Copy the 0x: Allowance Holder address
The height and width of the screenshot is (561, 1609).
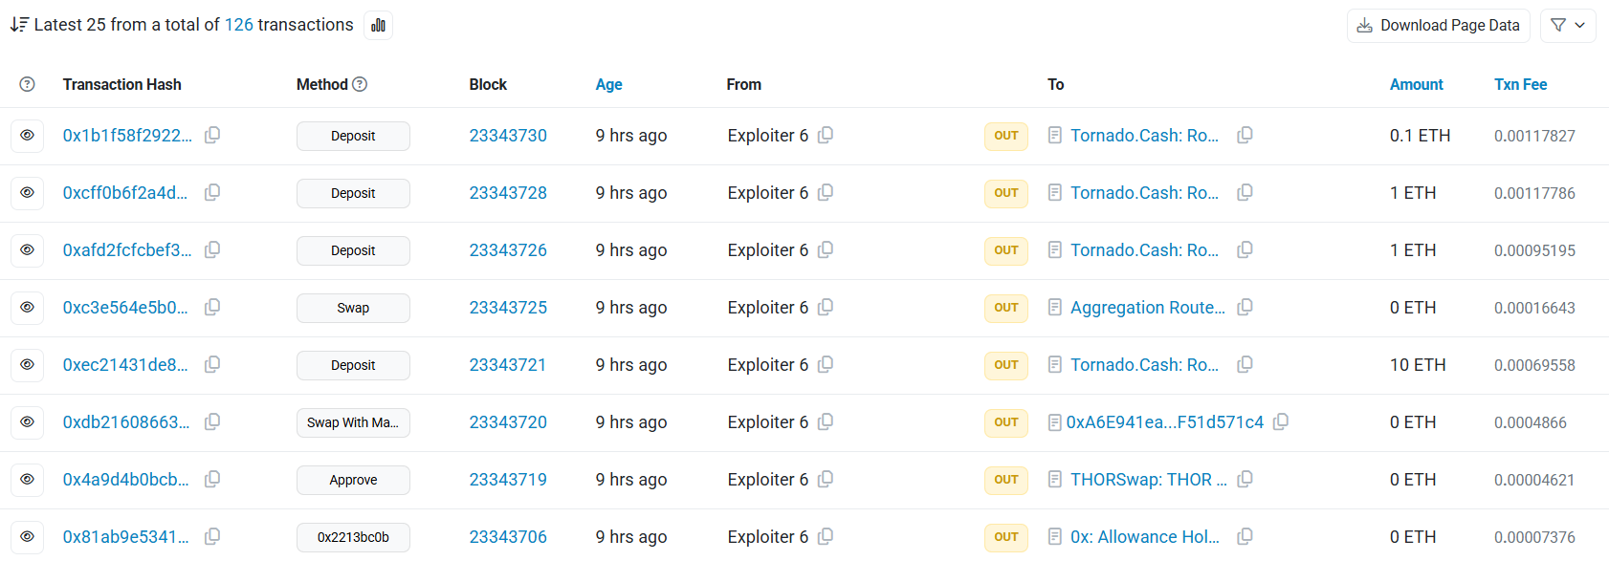pyautogui.click(x=1245, y=536)
